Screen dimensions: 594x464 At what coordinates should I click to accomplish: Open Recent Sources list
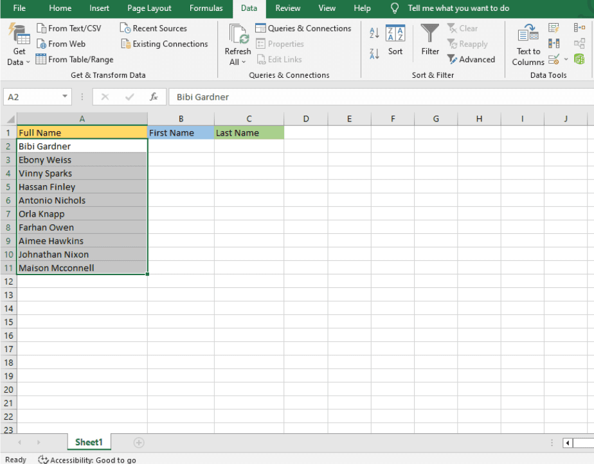[x=159, y=28]
